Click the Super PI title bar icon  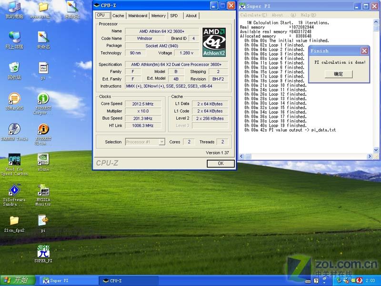[242, 6]
